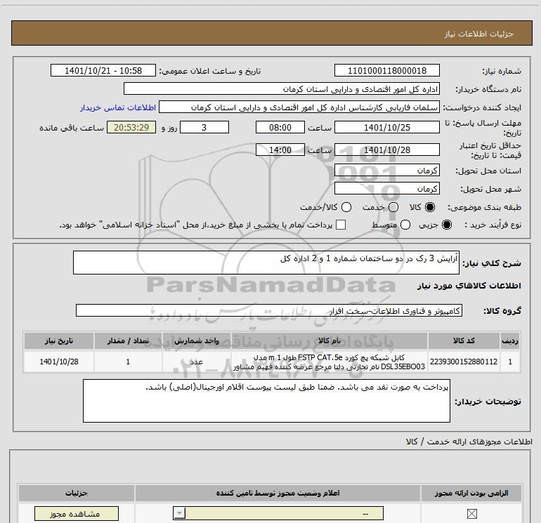Click the کد کالا column header
The height and width of the screenshot is (523, 541).
[x=464, y=340]
